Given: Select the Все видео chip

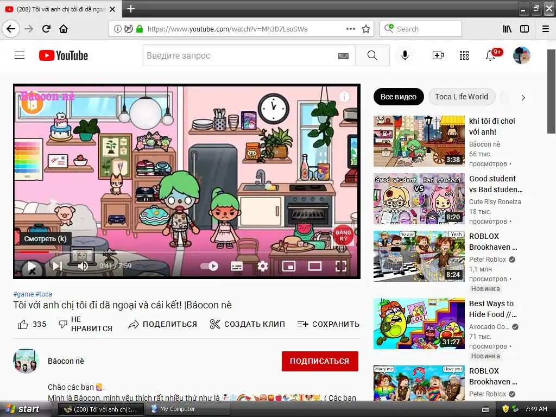Looking at the screenshot, I should [x=398, y=97].
